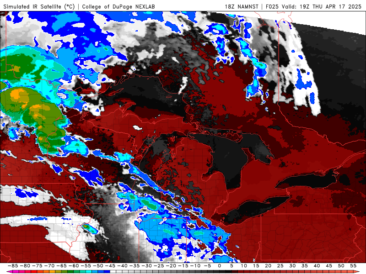
Task: Click the -80 label on the temperature scale
Action: pyautogui.click(x=25, y=266)
